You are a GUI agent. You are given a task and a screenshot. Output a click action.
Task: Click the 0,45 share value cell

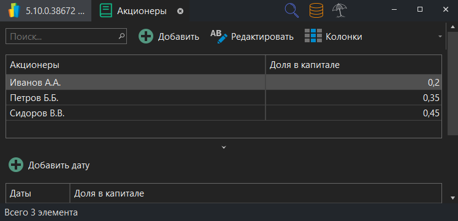coord(353,113)
